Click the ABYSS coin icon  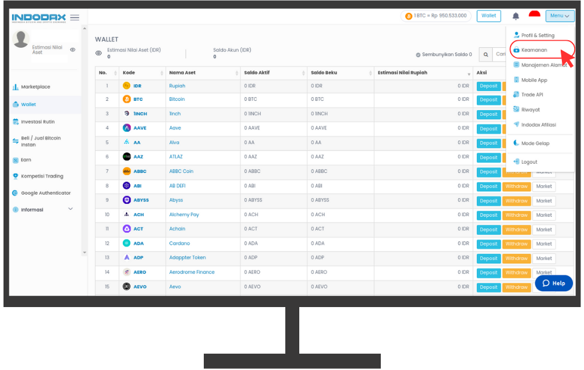click(126, 200)
